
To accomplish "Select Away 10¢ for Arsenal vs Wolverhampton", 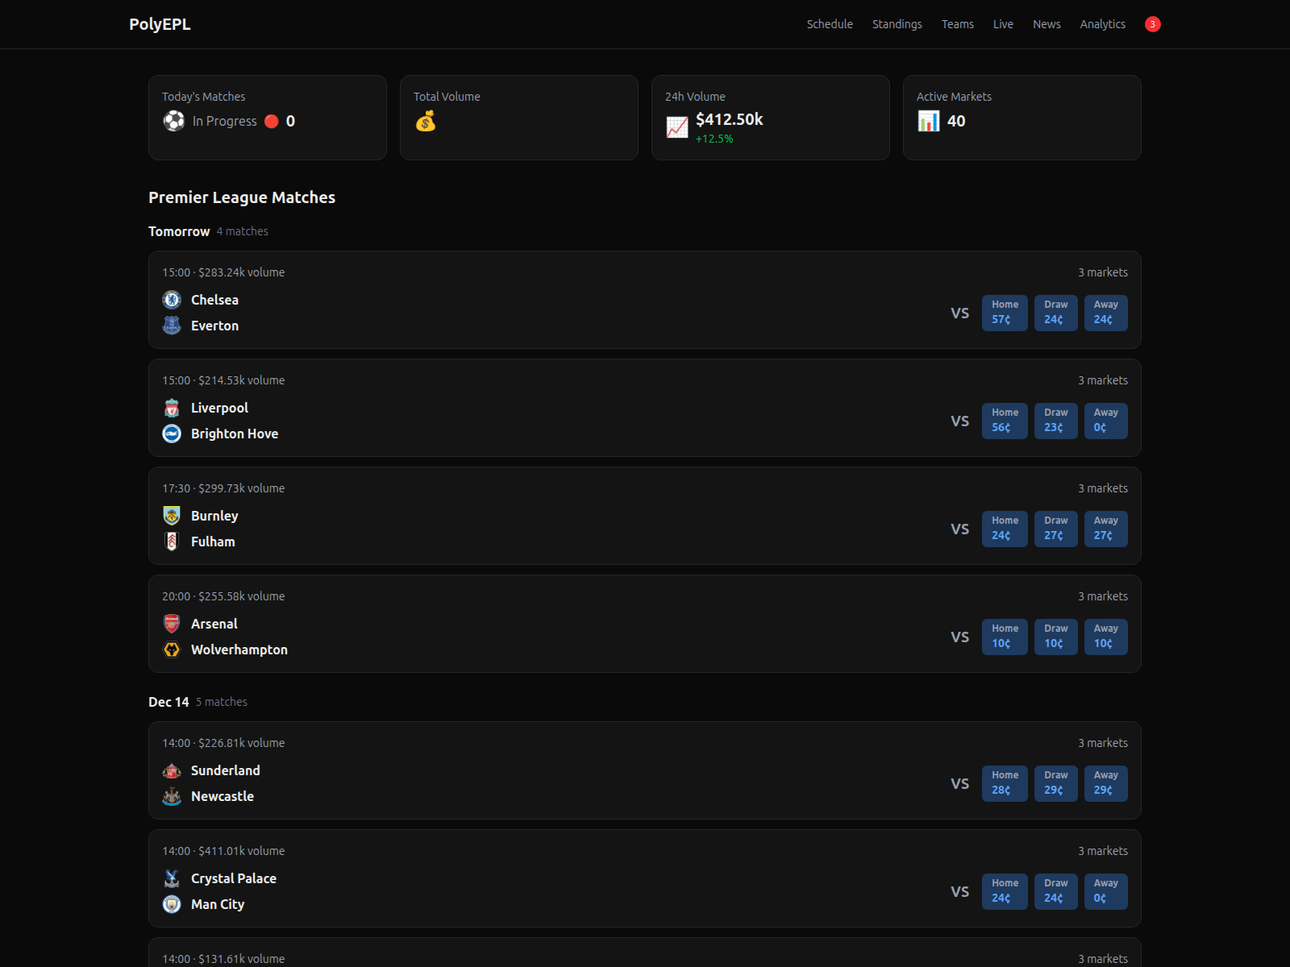I will [x=1106, y=637].
